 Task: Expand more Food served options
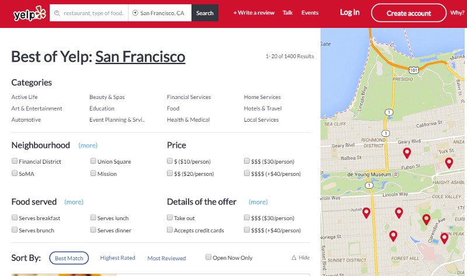click(x=74, y=202)
